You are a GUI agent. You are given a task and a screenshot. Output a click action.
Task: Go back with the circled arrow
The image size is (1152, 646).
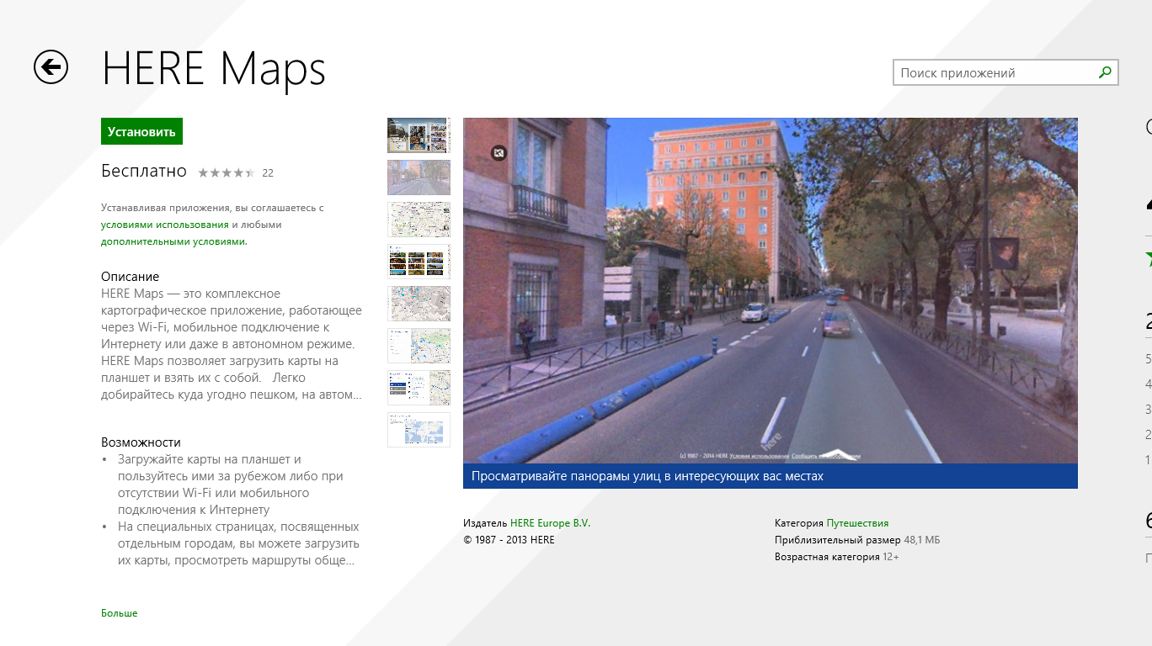pyautogui.click(x=51, y=67)
